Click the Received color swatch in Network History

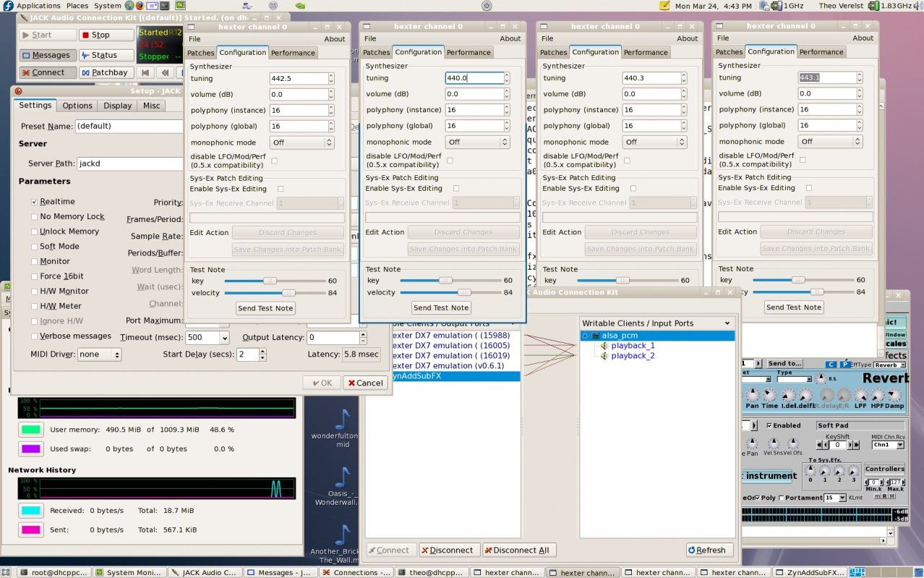click(31, 511)
